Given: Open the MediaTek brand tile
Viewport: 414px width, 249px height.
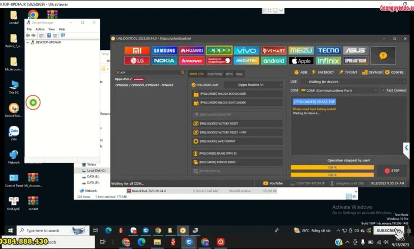Looking at the screenshot, I should 246,60.
